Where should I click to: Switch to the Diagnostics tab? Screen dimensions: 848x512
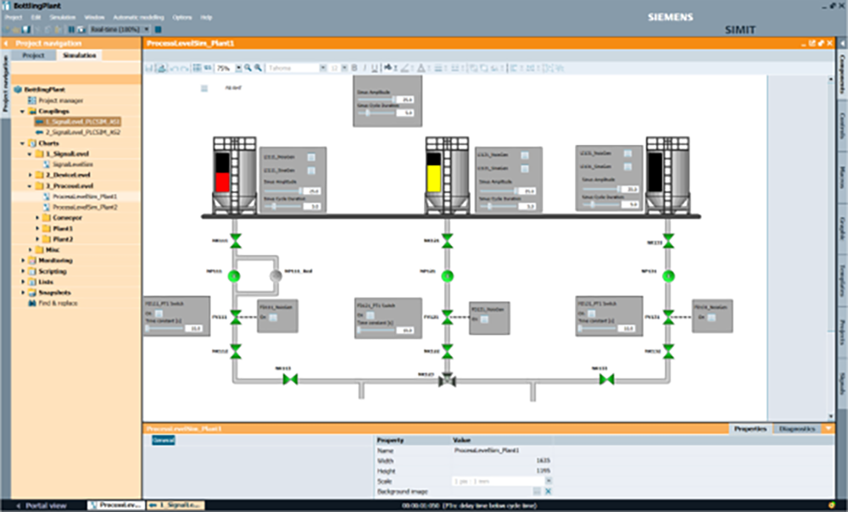point(796,429)
